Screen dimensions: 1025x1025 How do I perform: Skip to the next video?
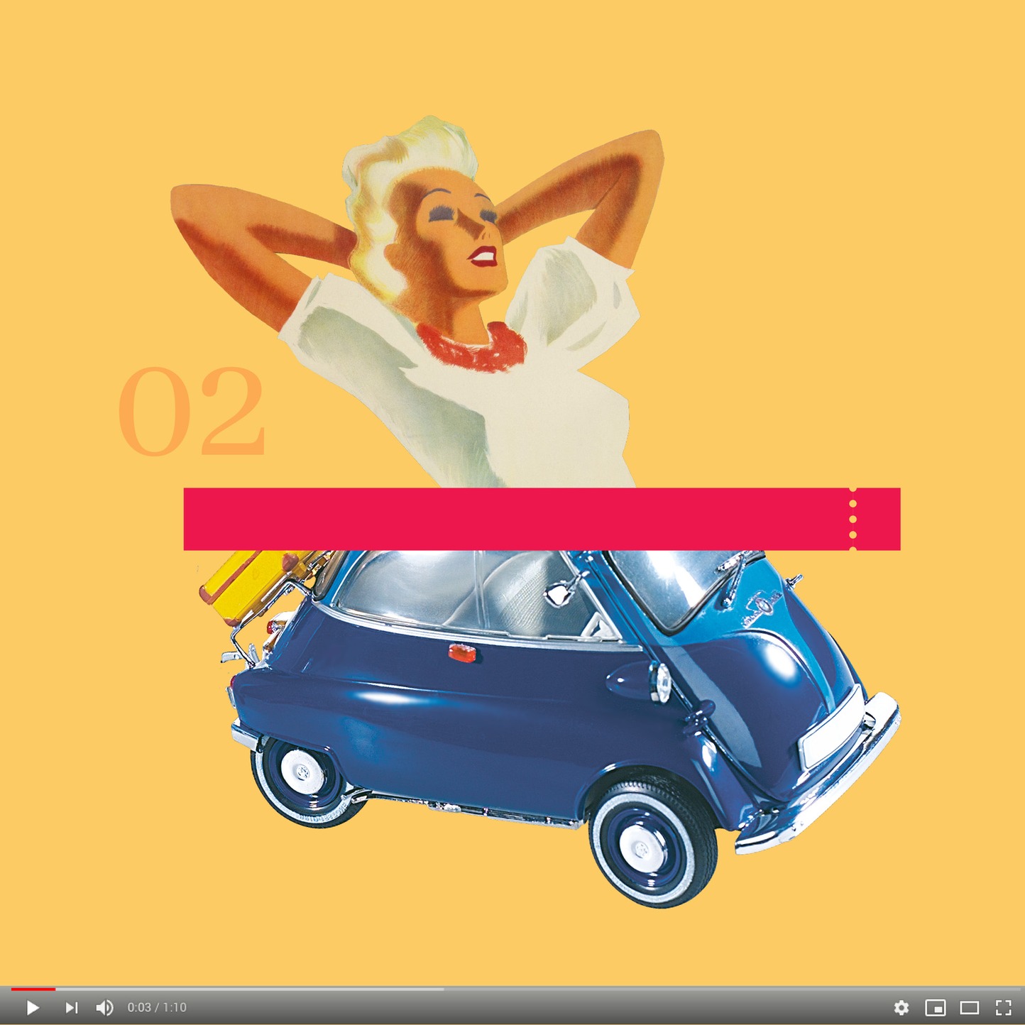coord(72,1007)
